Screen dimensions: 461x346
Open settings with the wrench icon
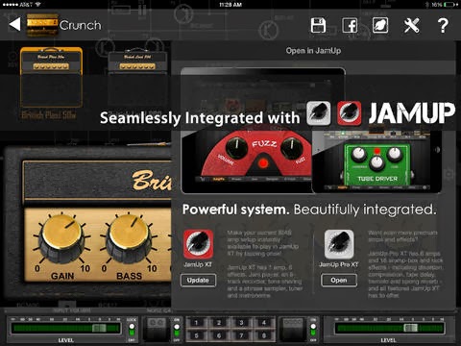coord(412,25)
